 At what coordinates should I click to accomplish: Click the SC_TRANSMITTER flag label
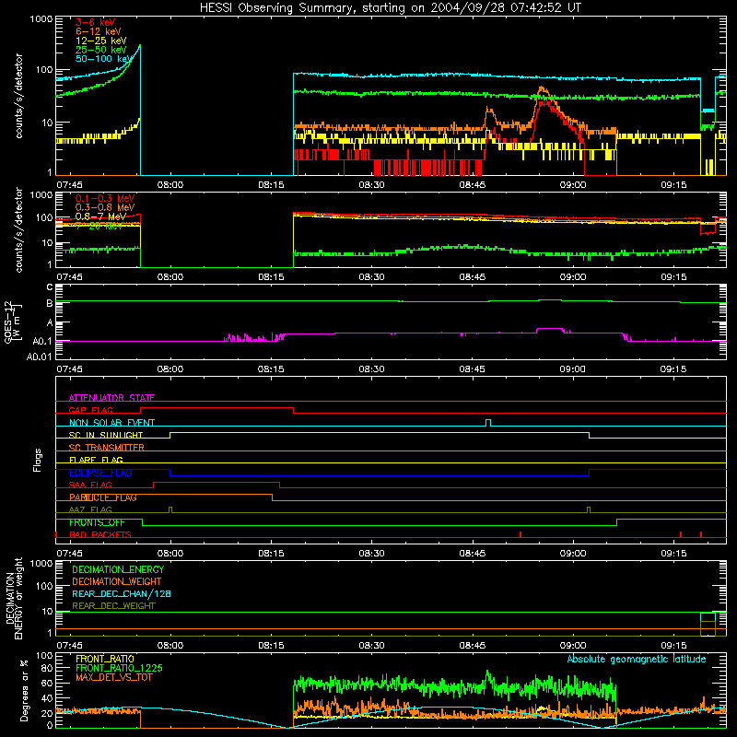click(107, 448)
